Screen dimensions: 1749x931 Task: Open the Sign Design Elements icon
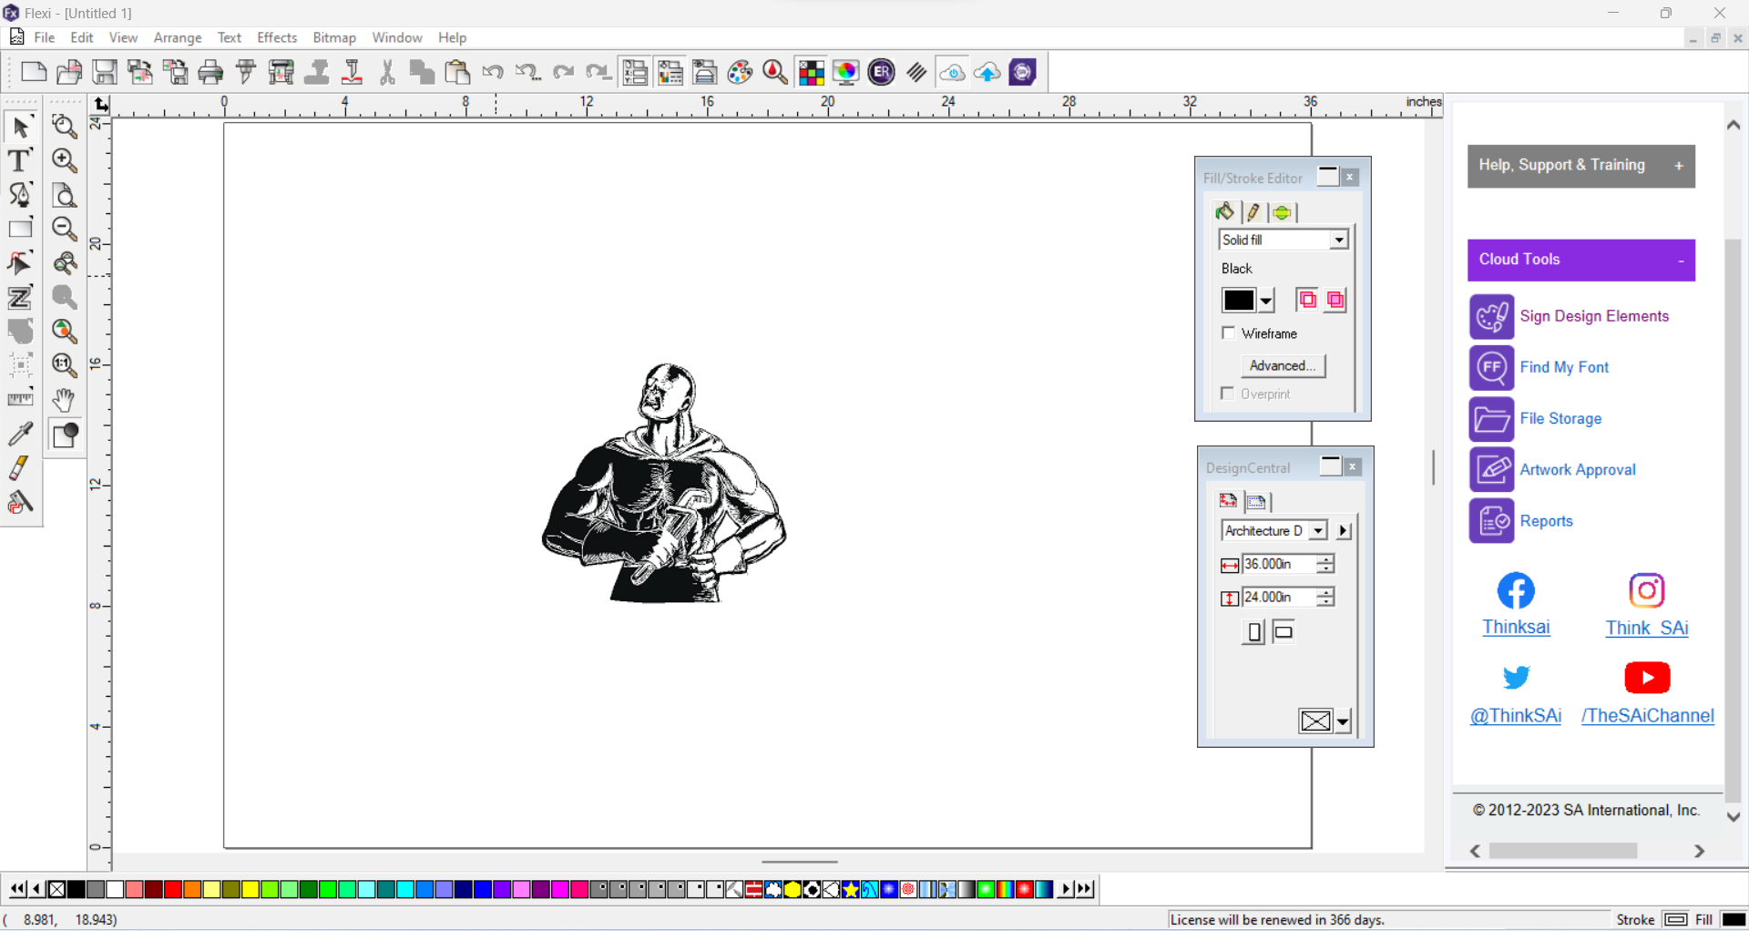click(1491, 316)
